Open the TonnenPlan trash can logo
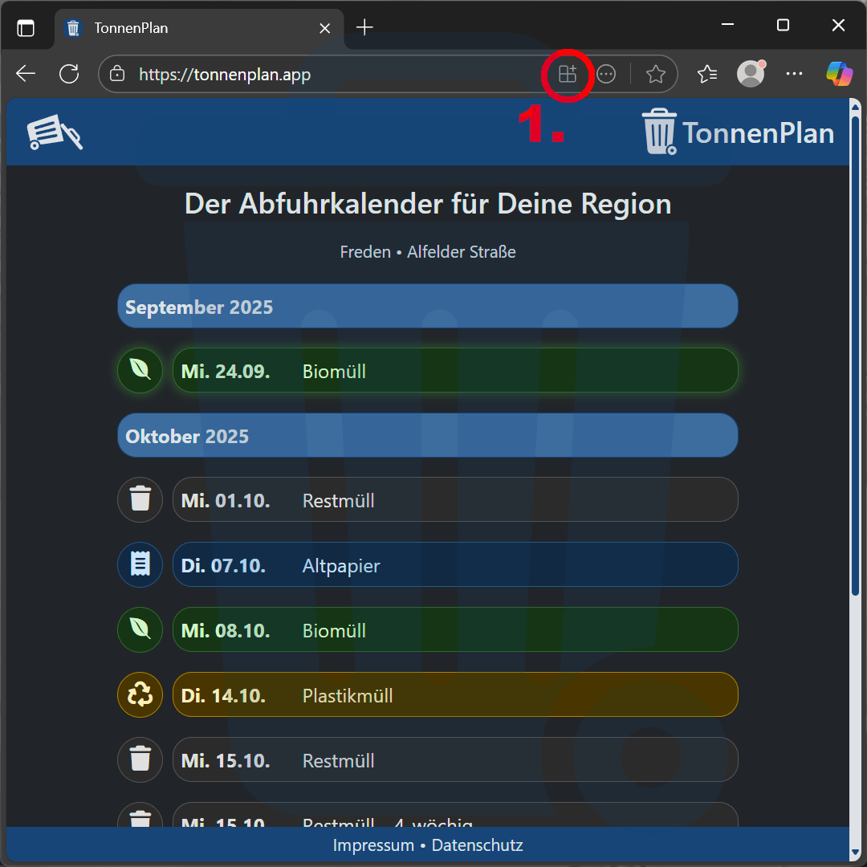Screen dimensions: 867x867 [x=659, y=132]
